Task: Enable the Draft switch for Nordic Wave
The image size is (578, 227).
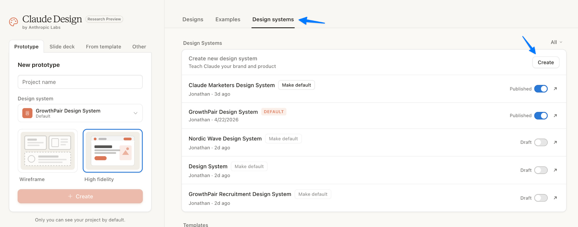Action: (541, 142)
